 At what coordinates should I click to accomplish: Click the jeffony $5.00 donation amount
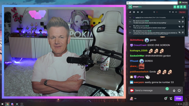[147, 26]
